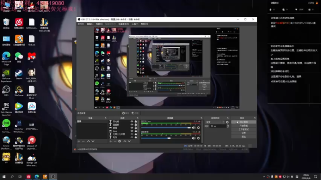Open the 编辑(E) menu in OBS
This screenshot has height=180, width=321.
pyautogui.click(x=90, y=24)
